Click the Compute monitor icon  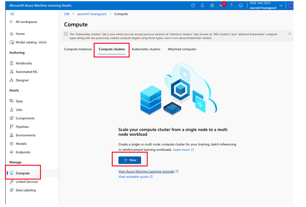tap(12, 173)
